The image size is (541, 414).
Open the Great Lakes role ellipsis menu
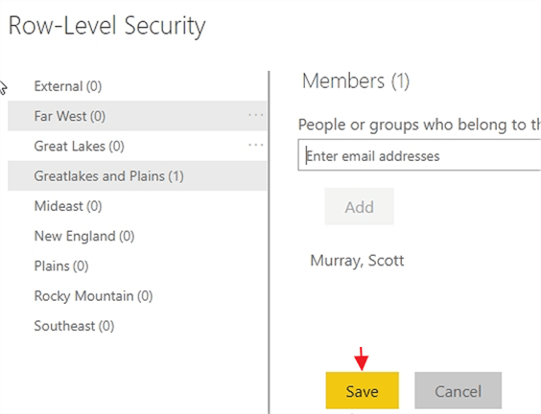(256, 145)
